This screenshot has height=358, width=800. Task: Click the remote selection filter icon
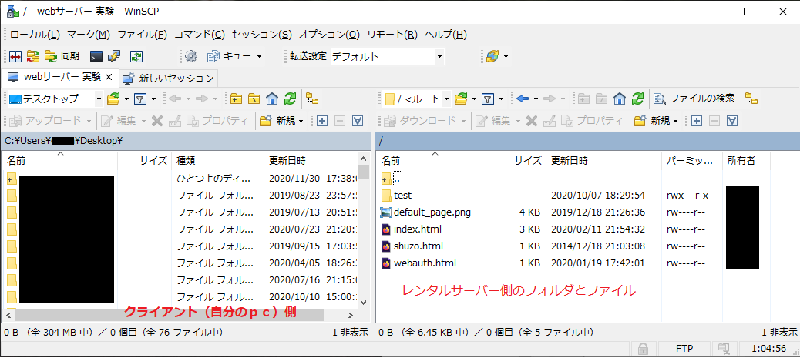733,121
